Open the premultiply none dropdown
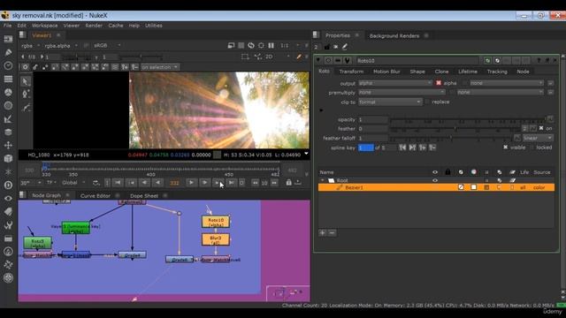This screenshot has width=566, height=318. [x=402, y=92]
